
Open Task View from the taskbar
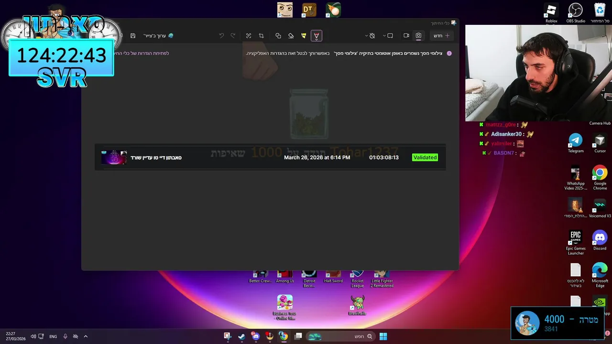tap(298, 336)
